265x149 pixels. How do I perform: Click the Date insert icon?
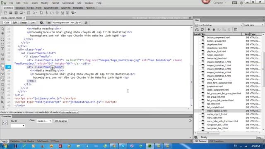pos(63,13)
